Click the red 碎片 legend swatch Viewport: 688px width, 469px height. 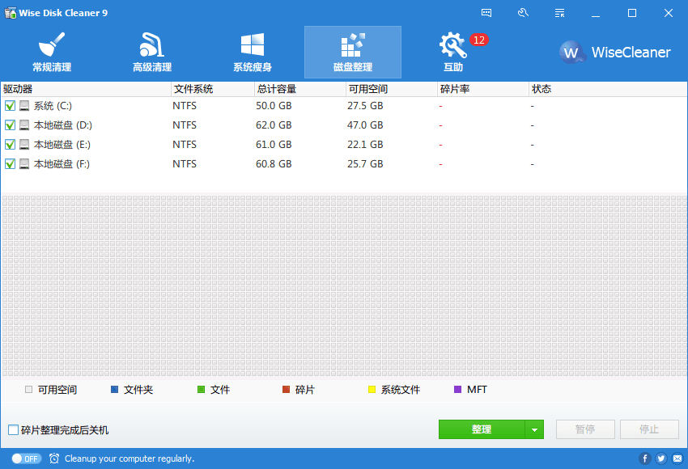(x=286, y=390)
